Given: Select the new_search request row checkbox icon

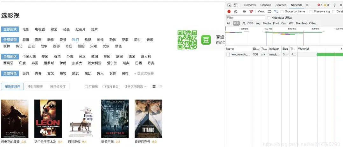Looking at the screenshot, I should pos(228,55).
